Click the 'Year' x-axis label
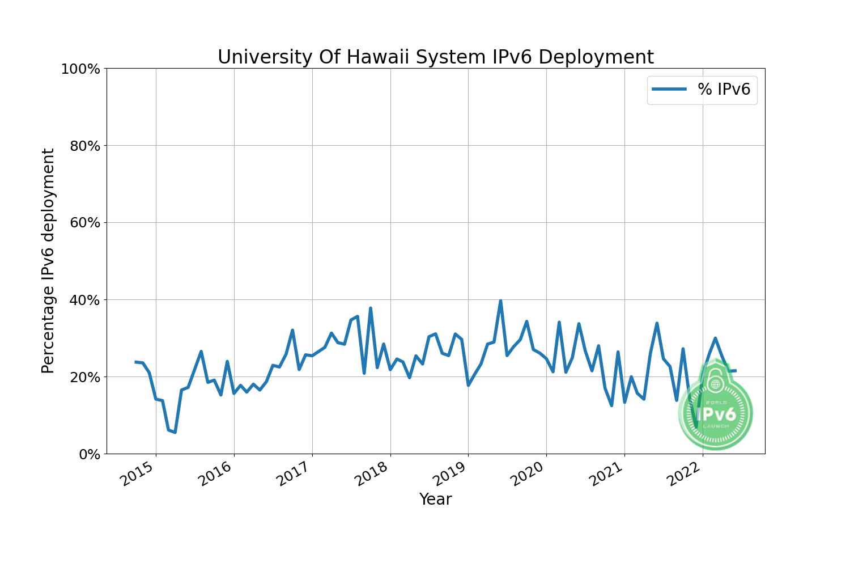 [x=435, y=499]
